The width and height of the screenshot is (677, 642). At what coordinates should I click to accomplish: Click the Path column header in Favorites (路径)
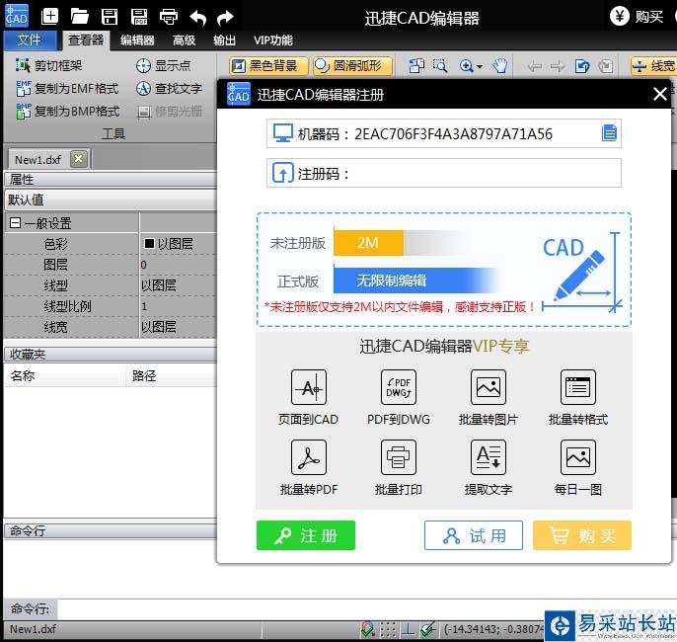click(172, 375)
